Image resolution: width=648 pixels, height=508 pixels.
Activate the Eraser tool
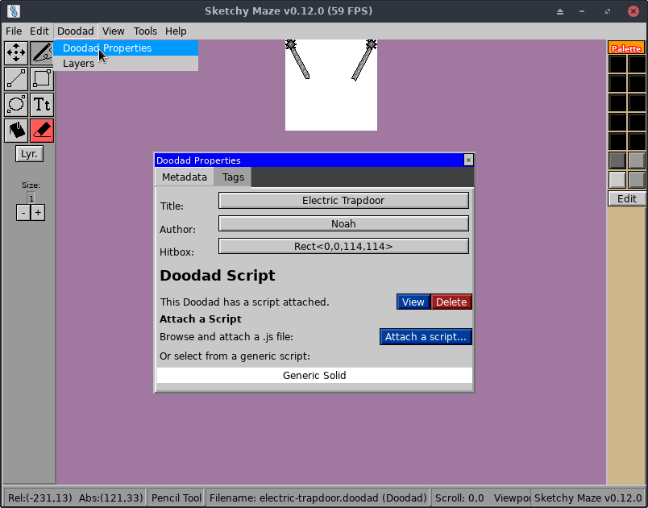click(41, 129)
